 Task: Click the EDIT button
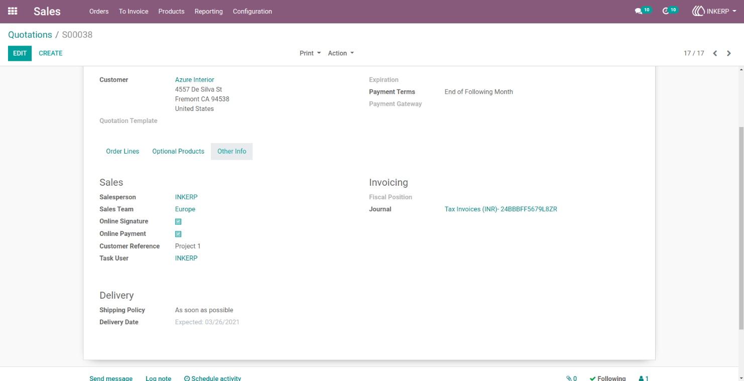20,53
